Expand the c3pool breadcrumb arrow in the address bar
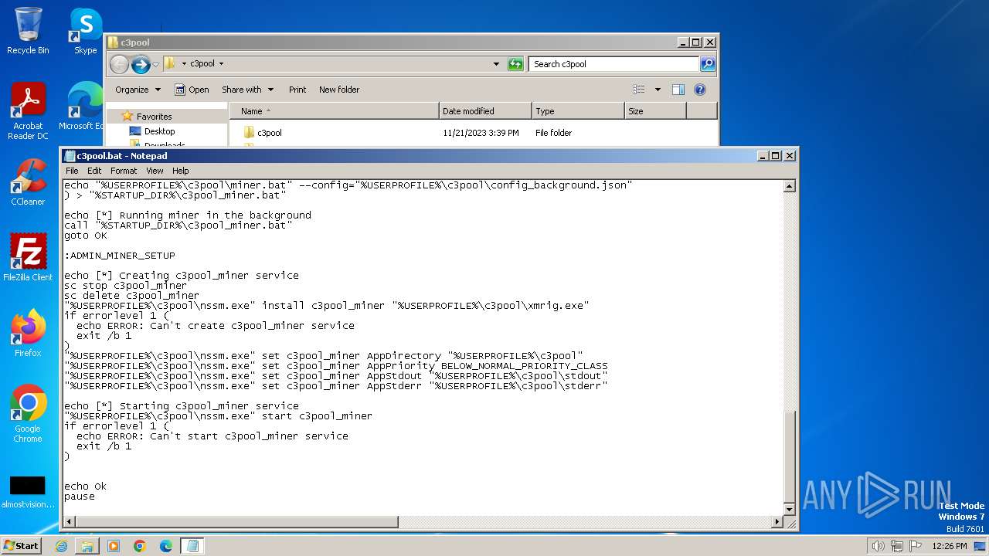This screenshot has width=989, height=556. point(221,64)
